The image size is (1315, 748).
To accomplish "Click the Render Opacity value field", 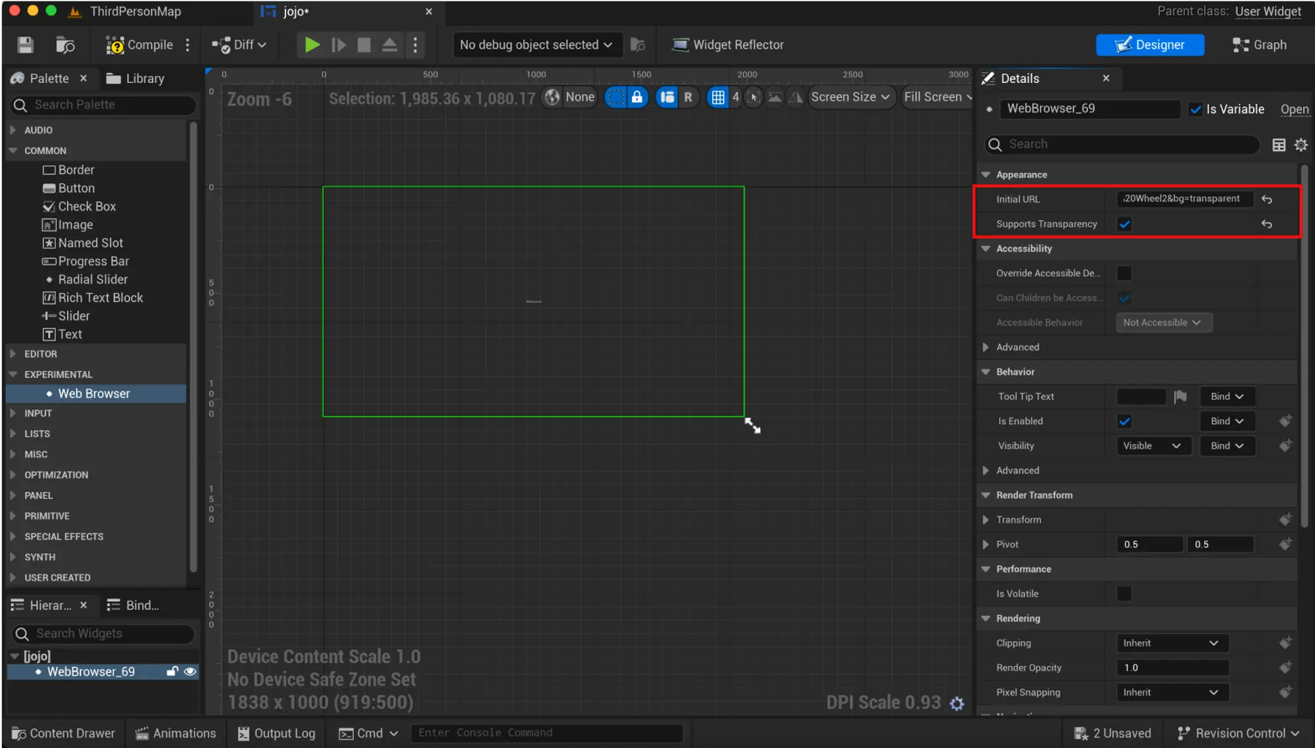I will pos(1172,668).
